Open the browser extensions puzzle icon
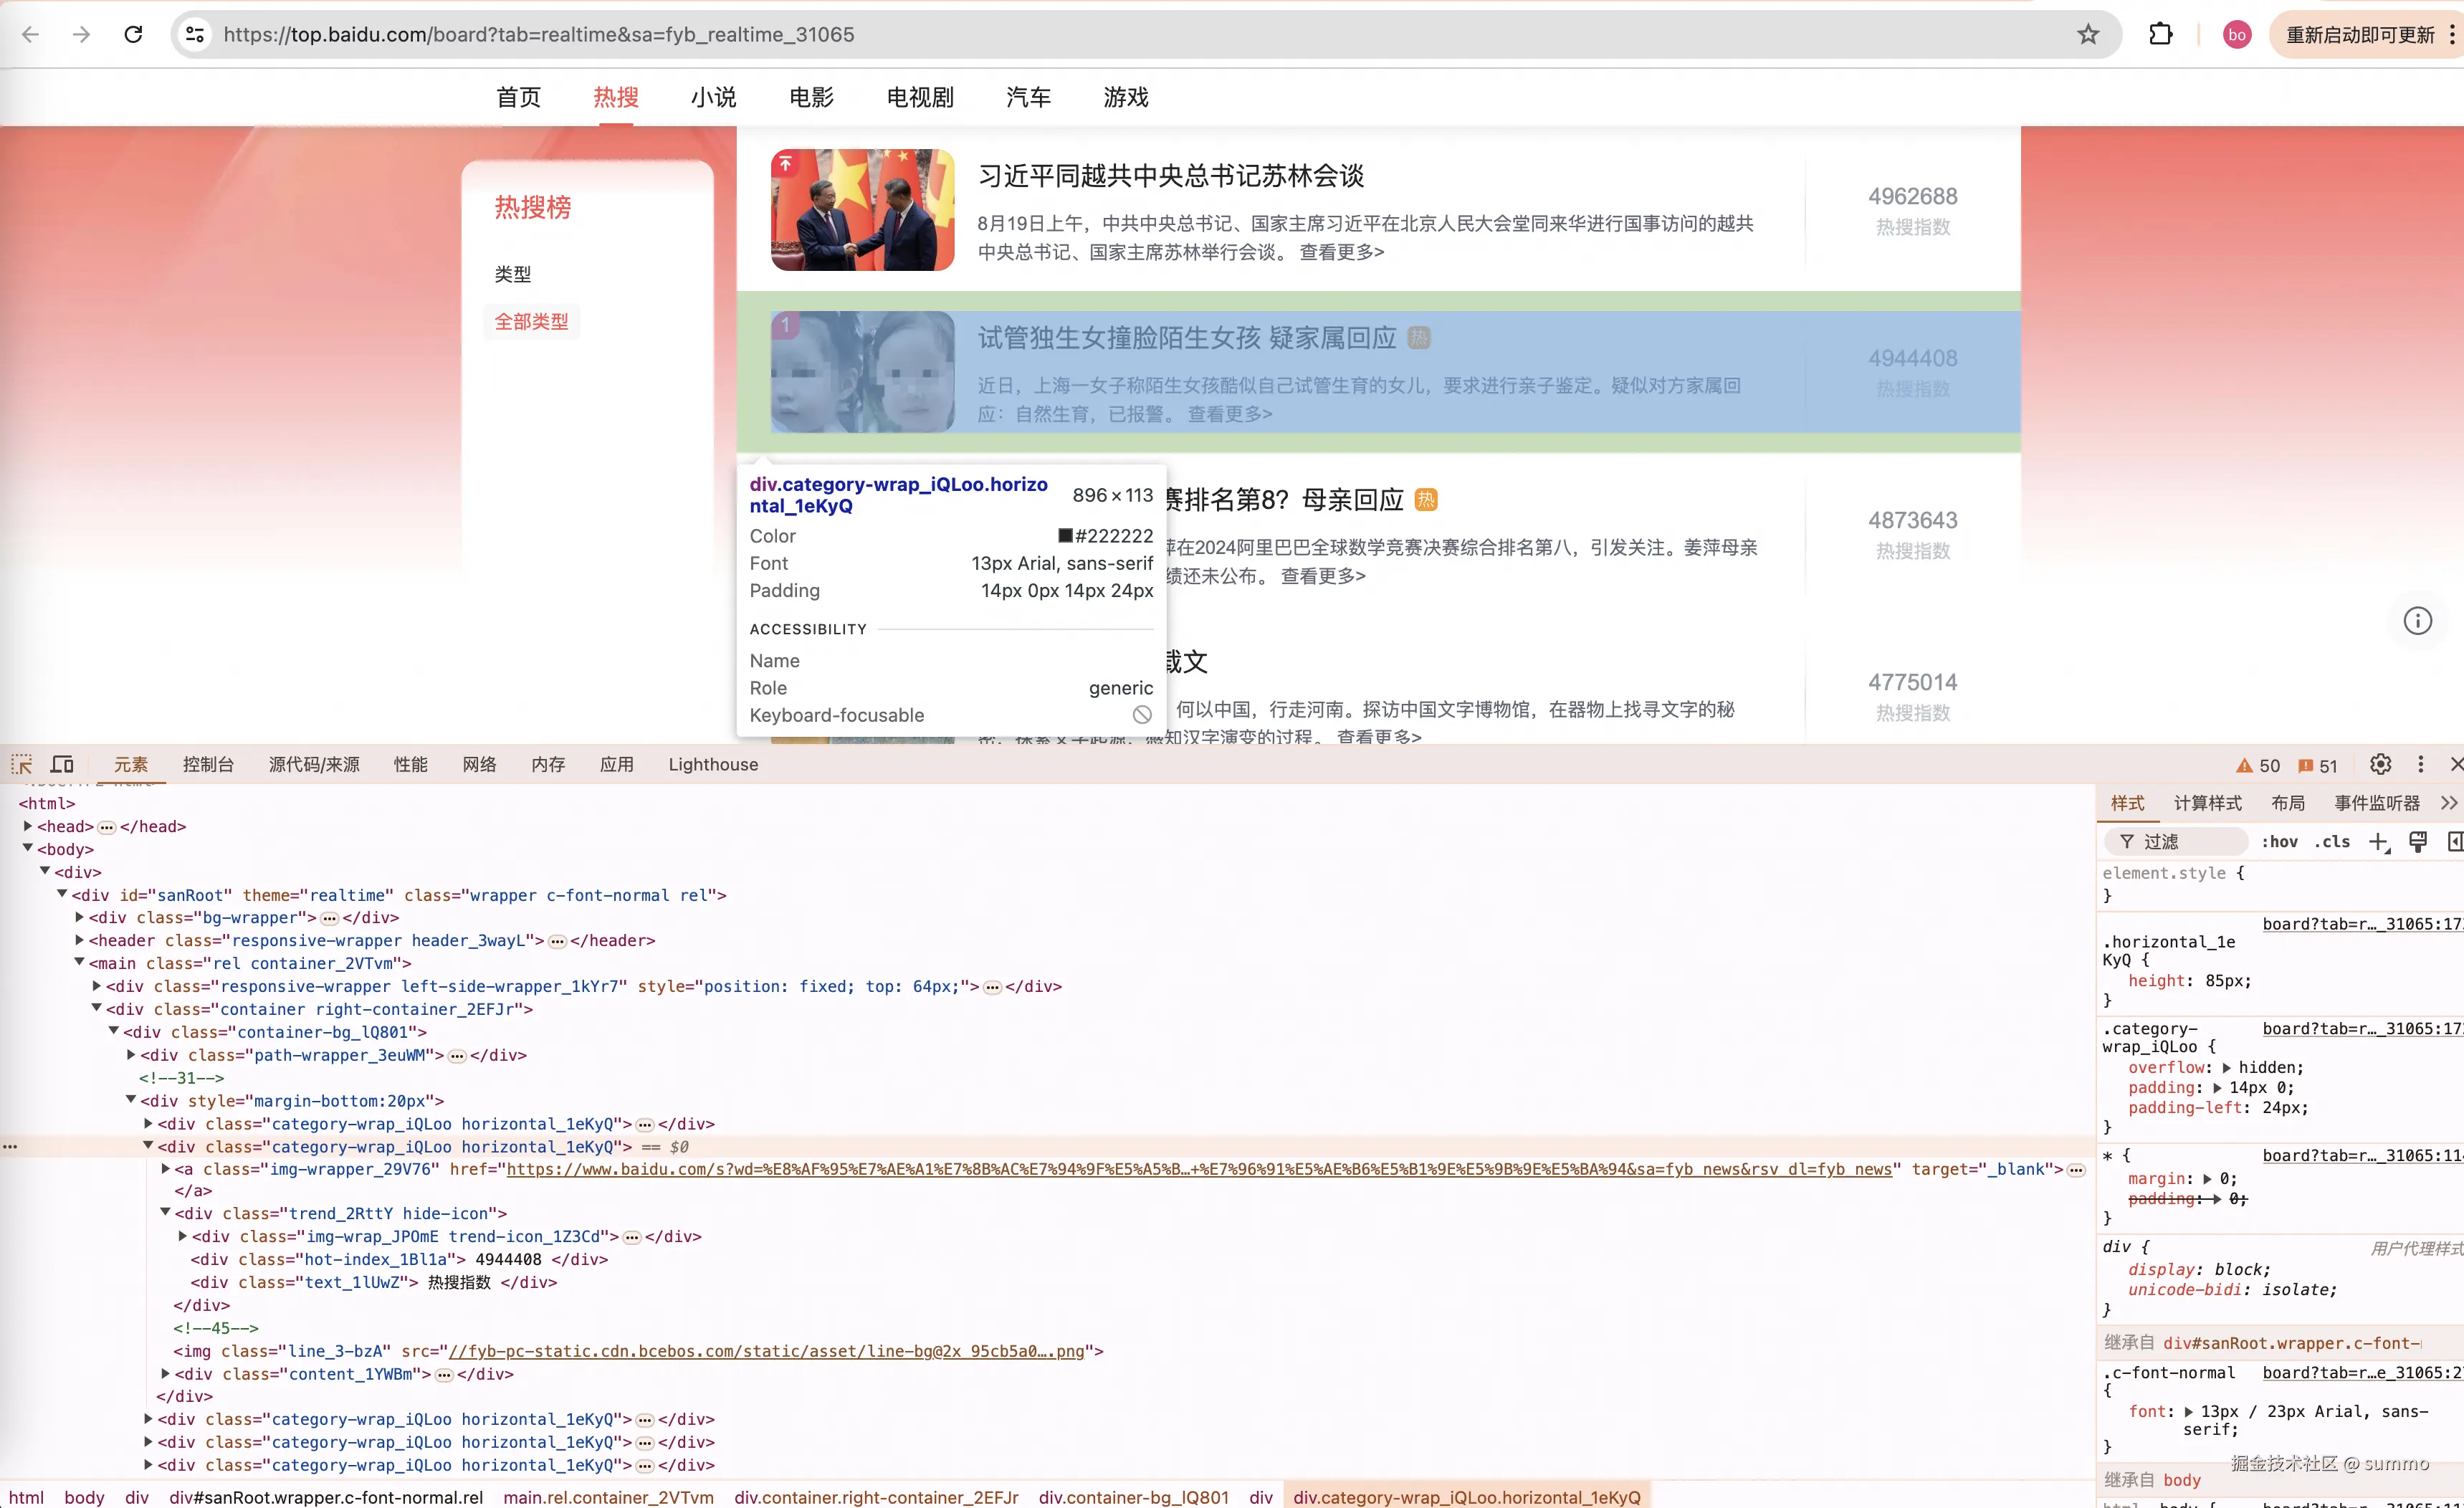 2160,35
